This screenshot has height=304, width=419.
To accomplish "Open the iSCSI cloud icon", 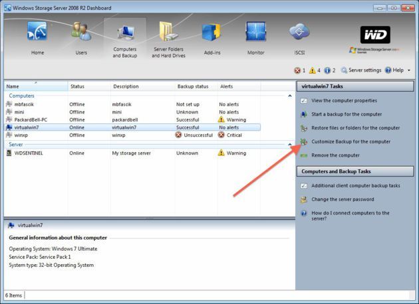I will click(299, 31).
